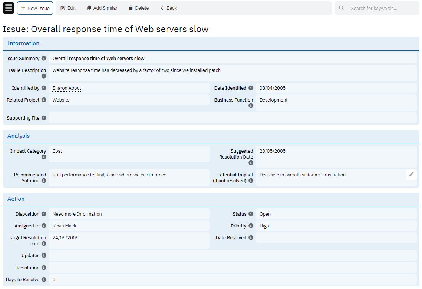422x289 pixels.
Task: Click info icon next to Related Project
Action: click(x=44, y=100)
